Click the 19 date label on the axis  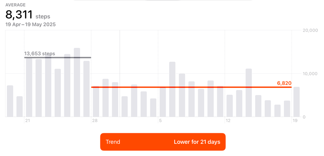tap(295, 121)
